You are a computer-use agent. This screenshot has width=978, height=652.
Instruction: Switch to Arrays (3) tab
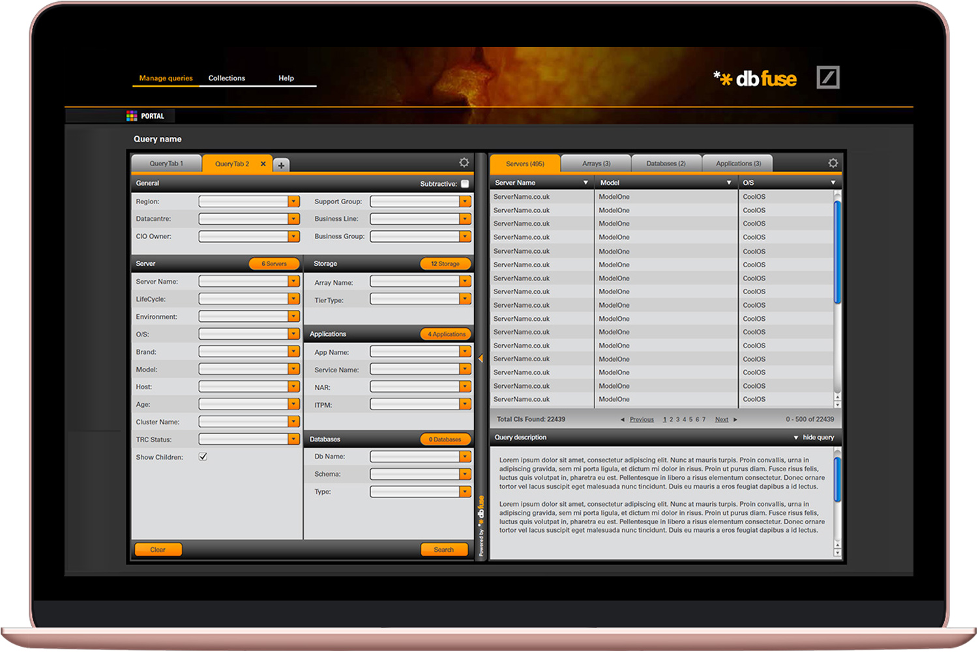[596, 164]
